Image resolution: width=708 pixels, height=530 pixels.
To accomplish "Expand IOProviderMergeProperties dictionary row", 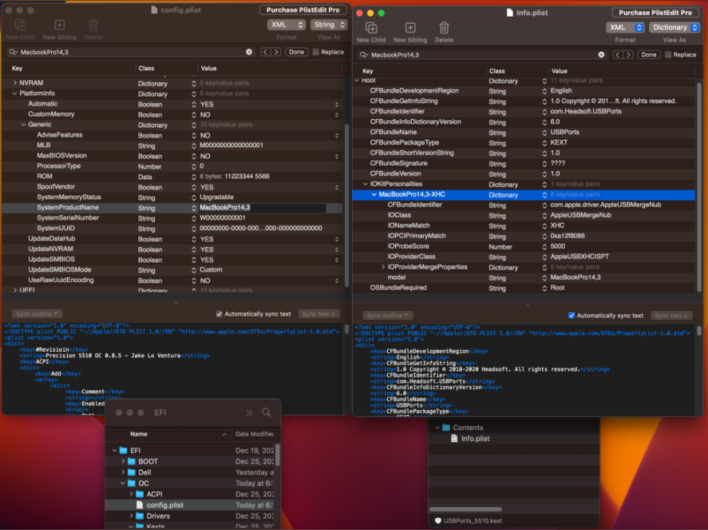I will [x=383, y=267].
